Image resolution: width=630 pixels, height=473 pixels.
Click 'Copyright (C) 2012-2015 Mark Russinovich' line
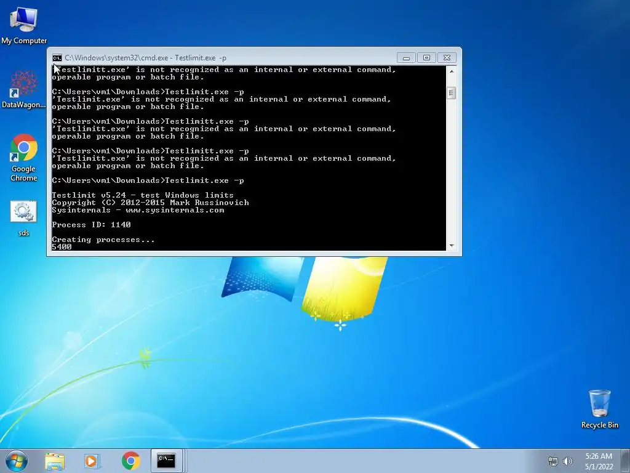150,203
